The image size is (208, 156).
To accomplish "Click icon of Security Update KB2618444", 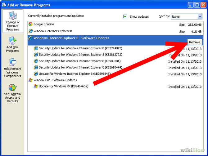I will point(36,67).
